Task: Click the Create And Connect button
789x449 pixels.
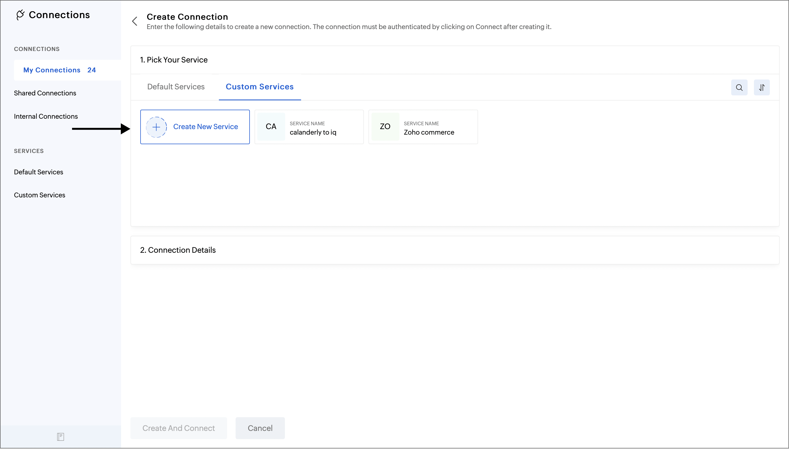Action: point(178,428)
